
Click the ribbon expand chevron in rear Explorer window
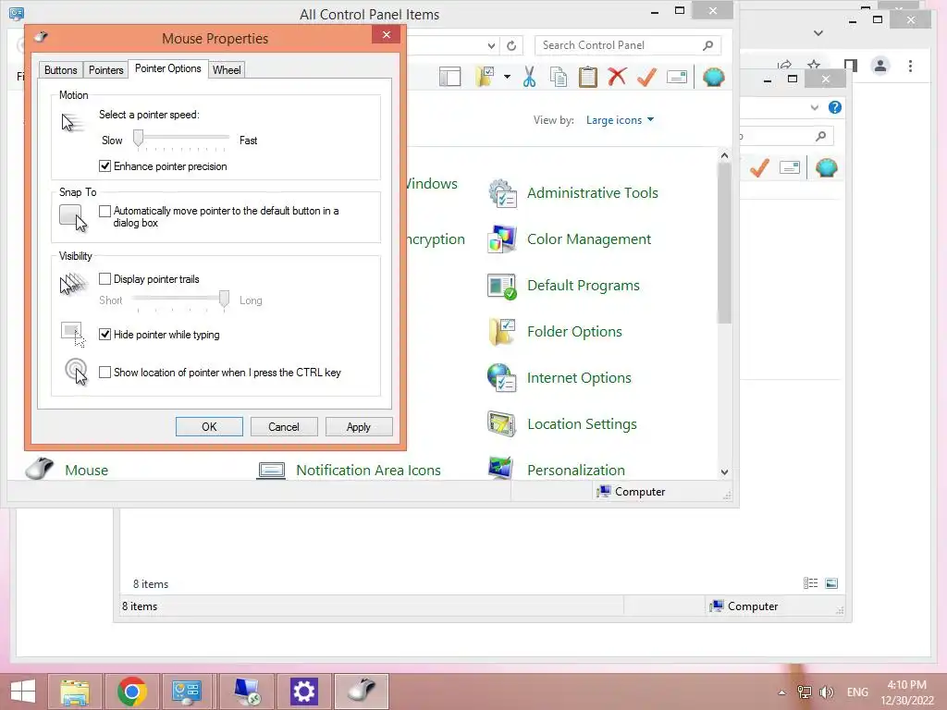(x=814, y=107)
